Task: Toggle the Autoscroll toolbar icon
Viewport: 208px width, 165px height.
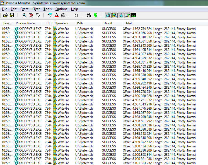Action: 31,15
